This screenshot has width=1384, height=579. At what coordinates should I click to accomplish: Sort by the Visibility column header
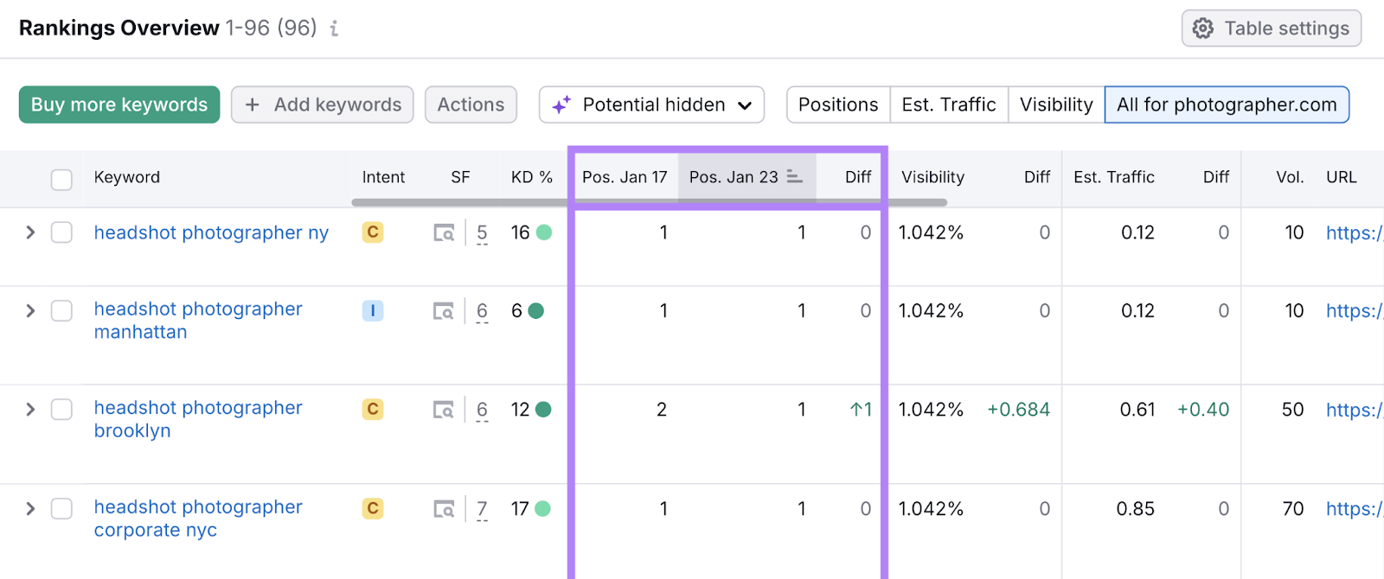(932, 177)
